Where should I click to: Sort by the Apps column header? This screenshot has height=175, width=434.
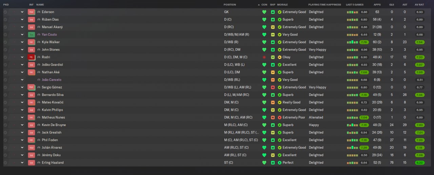[x=377, y=5]
